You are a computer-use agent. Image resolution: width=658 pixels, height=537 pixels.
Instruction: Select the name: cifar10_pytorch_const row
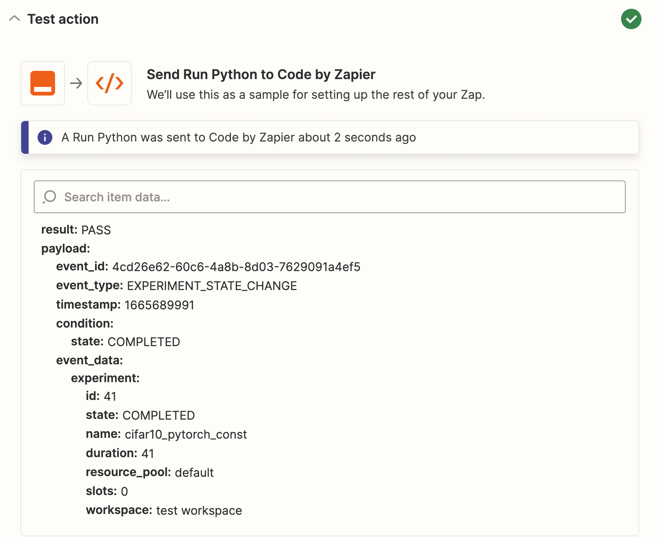coord(166,434)
